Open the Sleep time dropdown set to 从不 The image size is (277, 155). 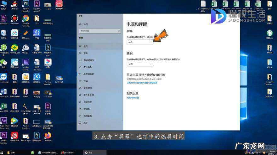point(139,64)
